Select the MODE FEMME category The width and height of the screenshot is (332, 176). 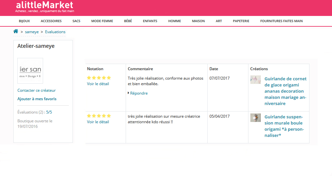click(x=102, y=21)
